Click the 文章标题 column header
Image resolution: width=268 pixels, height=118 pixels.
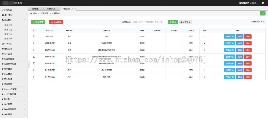(107, 30)
